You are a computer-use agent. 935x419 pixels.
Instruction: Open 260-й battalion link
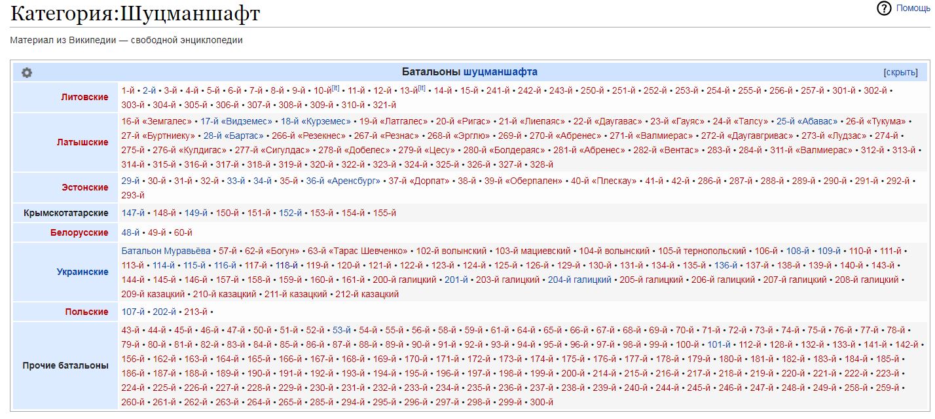(x=133, y=402)
